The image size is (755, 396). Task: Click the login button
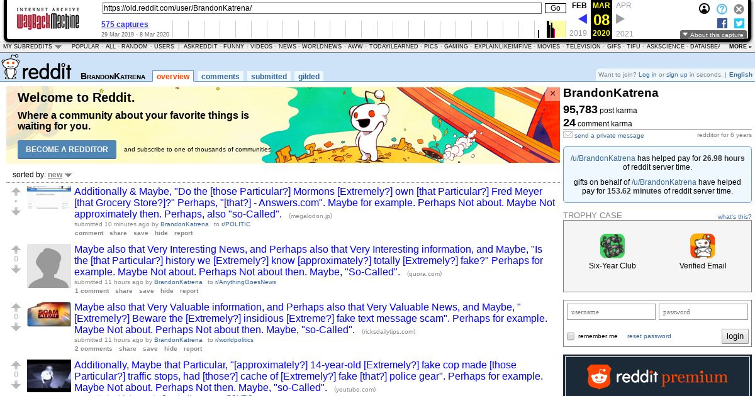pyautogui.click(x=735, y=336)
